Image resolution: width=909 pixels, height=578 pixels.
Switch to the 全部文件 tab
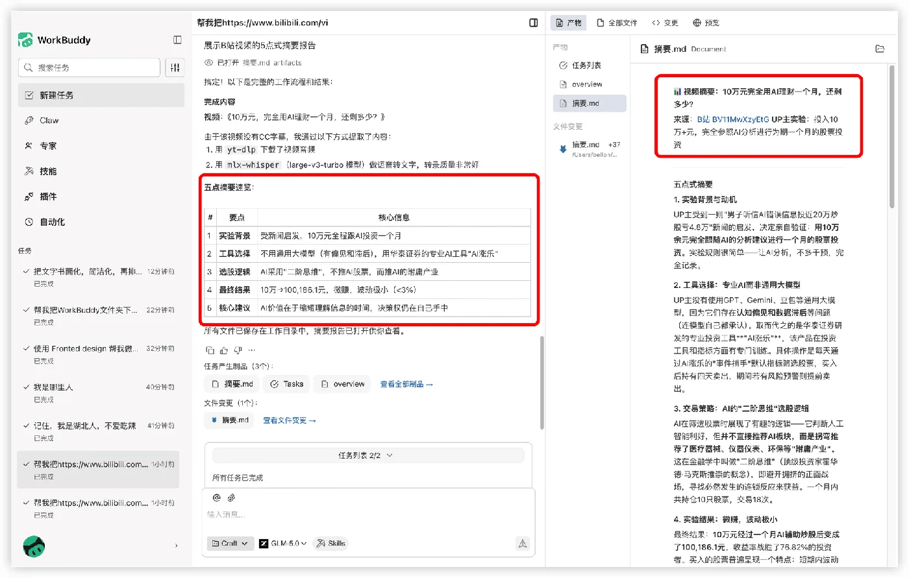tap(617, 23)
